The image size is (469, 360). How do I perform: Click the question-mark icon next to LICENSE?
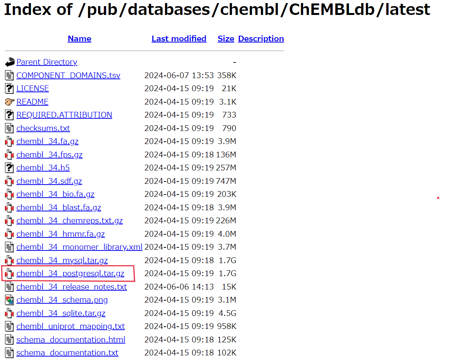(x=9, y=88)
